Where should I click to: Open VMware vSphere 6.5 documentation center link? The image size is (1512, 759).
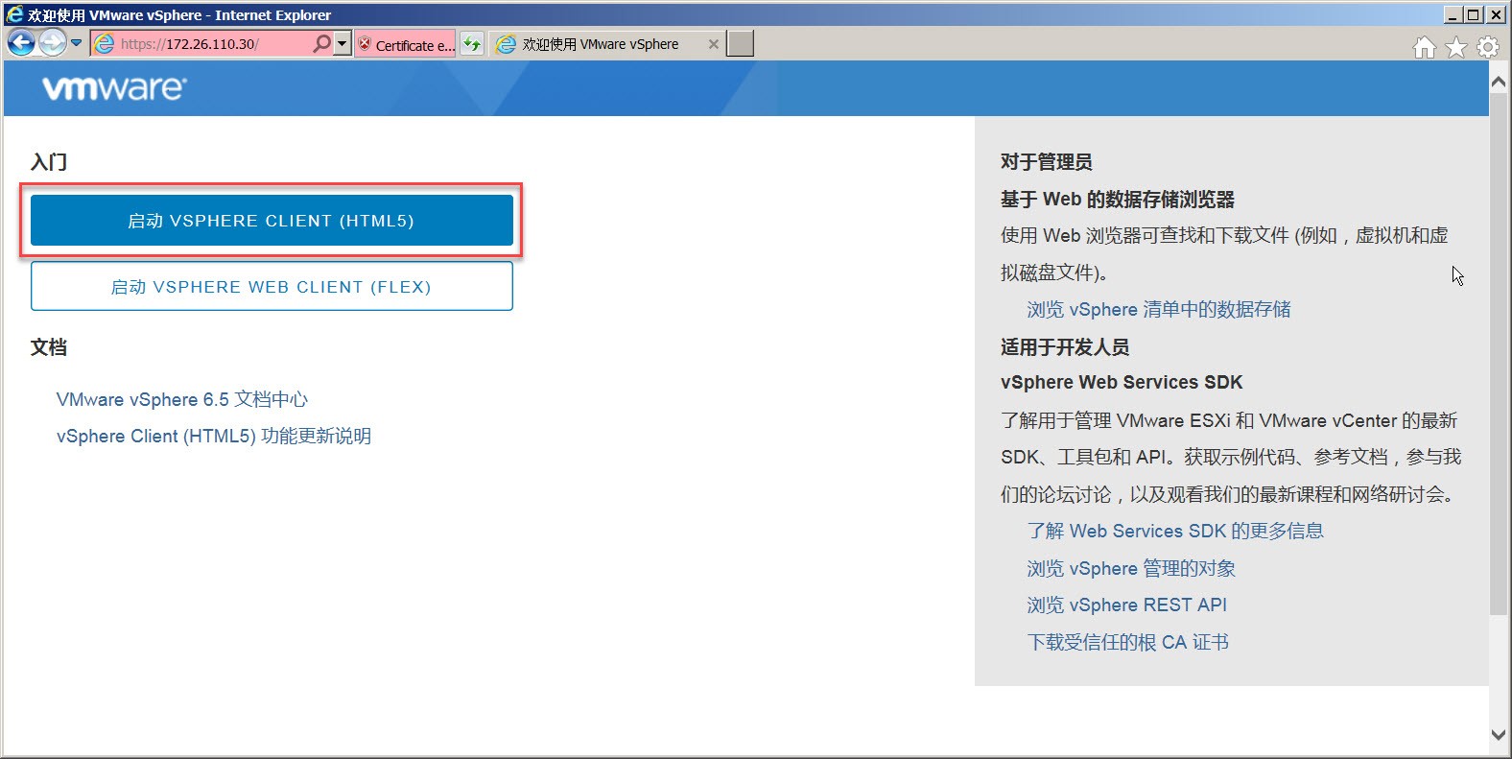(182, 399)
